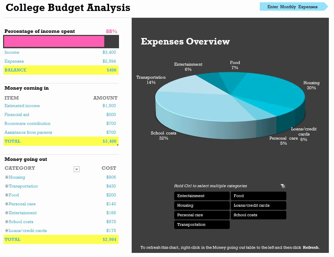Select the Assistance from parents cell
Screen dimensions: 334x257
click(28, 132)
